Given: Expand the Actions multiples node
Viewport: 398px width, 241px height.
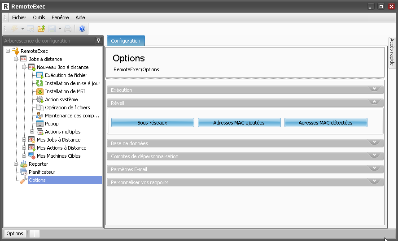Looking at the screenshot, I should [x=32, y=132].
